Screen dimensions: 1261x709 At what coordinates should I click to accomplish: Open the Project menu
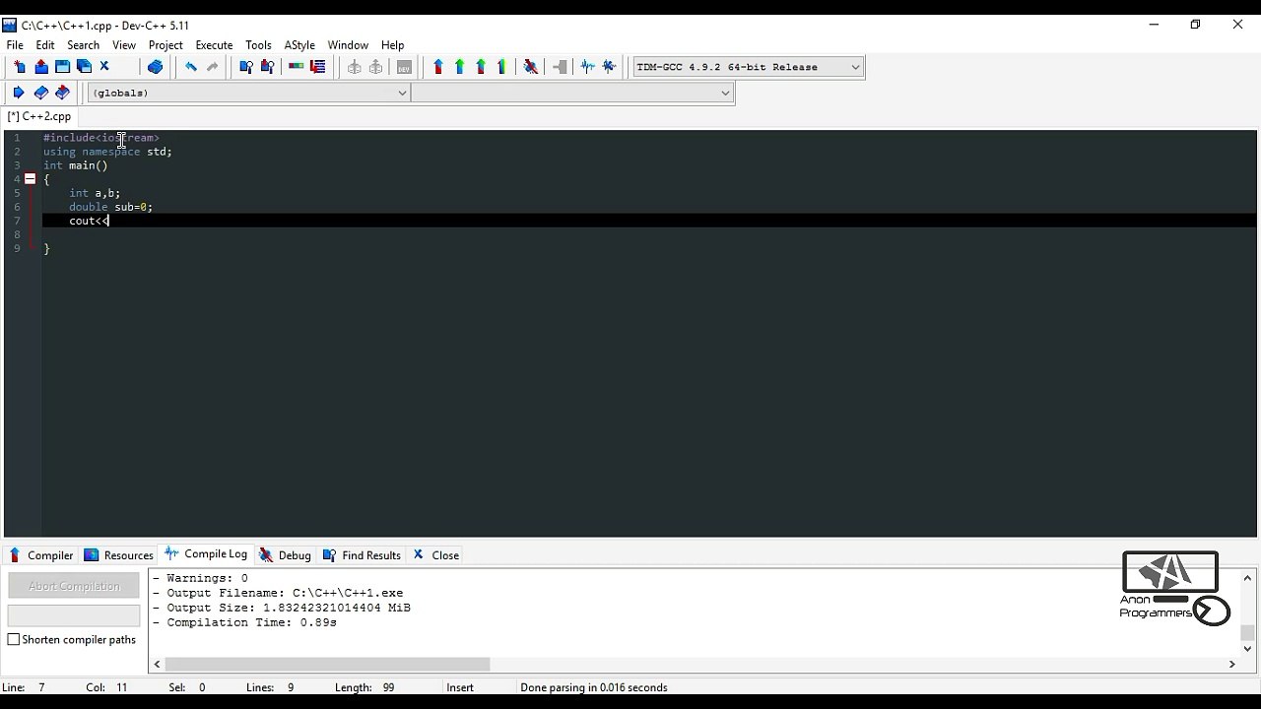pos(166,45)
